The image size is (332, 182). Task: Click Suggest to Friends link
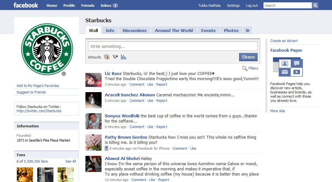click(31, 92)
